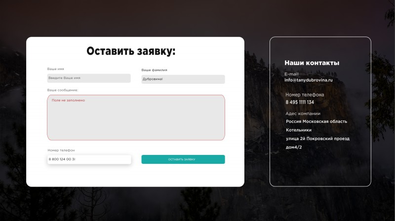Screen dimensions: 395x221
Task: Click the 'Введите Ваше имя' name field
Action: 89,78
